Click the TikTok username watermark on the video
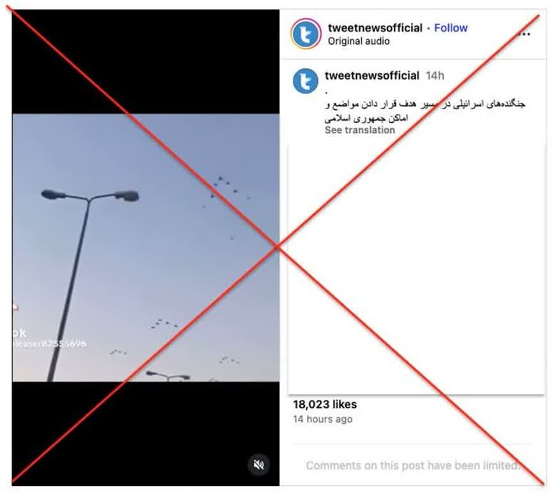 point(49,344)
